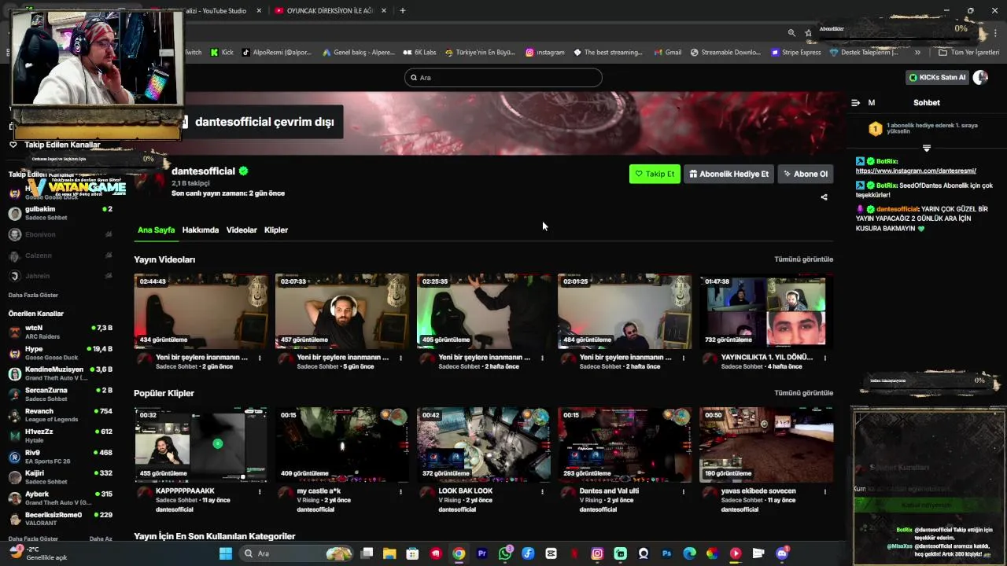Screen dimensions: 1007x566
Task: Click Tümünü görüntüle for Yayın Videoları
Action: point(803,259)
